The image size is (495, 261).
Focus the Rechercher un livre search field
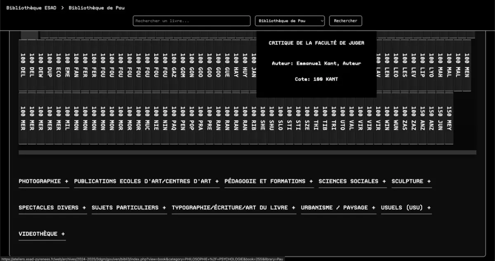[x=191, y=21]
